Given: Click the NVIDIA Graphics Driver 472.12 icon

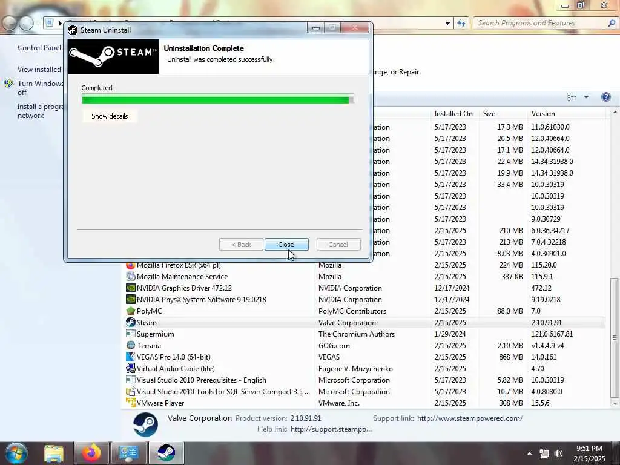Looking at the screenshot, I should [x=131, y=288].
